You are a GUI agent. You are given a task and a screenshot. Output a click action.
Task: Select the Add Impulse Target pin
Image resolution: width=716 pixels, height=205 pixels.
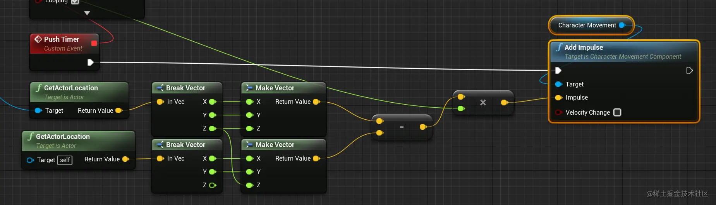(x=558, y=84)
